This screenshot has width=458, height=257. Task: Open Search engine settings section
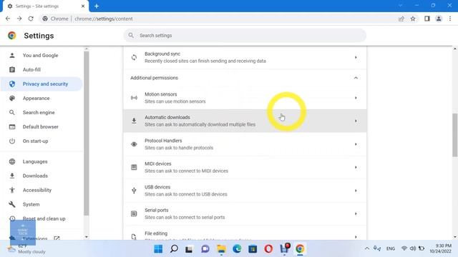point(42,113)
